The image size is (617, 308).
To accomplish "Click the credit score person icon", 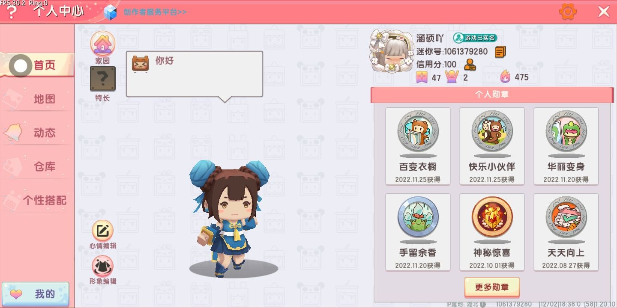I will [470, 65].
